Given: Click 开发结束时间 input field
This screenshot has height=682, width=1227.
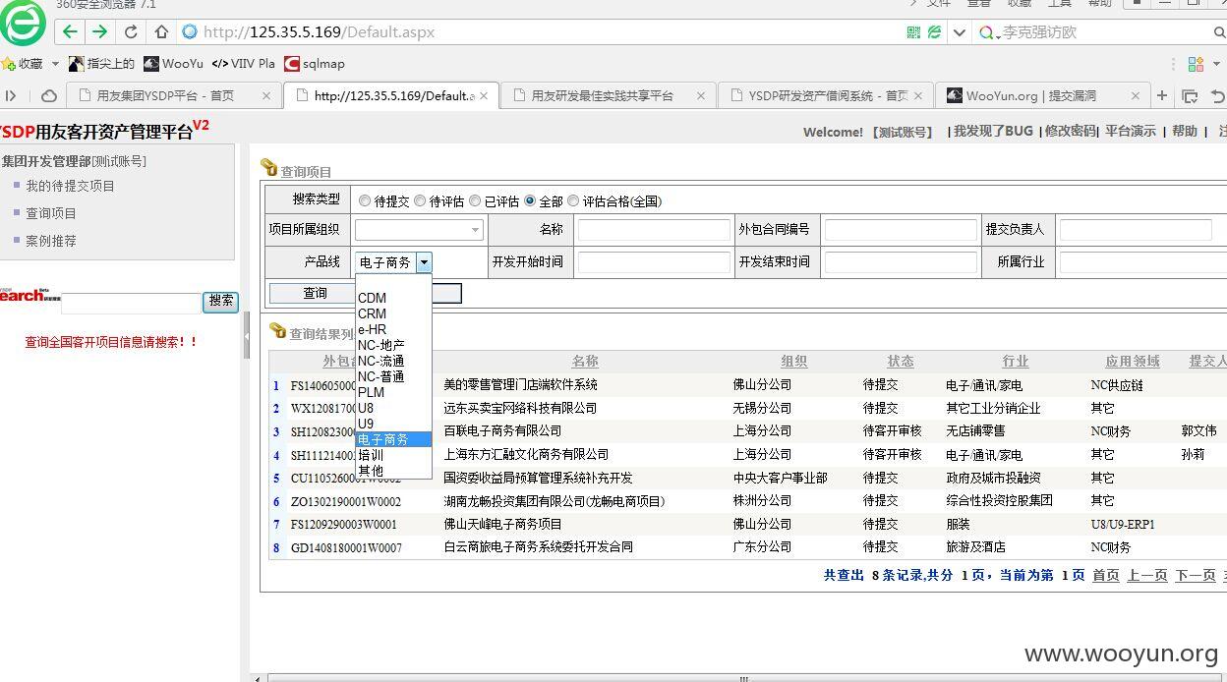Looking at the screenshot, I should (x=901, y=262).
